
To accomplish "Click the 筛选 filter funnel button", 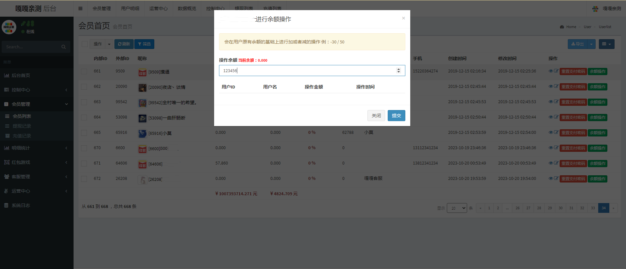I will [144, 44].
